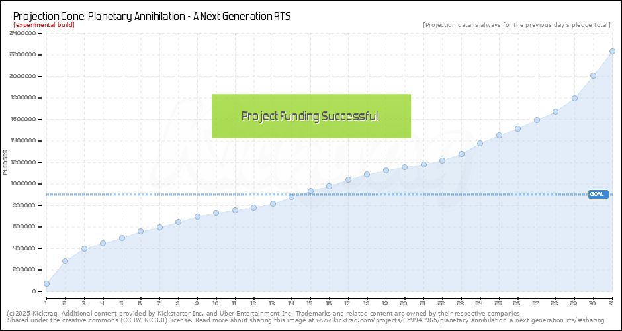Viewport: 622px width, 331px height.
Task: Click the day 31 final data point
Action: [612, 51]
